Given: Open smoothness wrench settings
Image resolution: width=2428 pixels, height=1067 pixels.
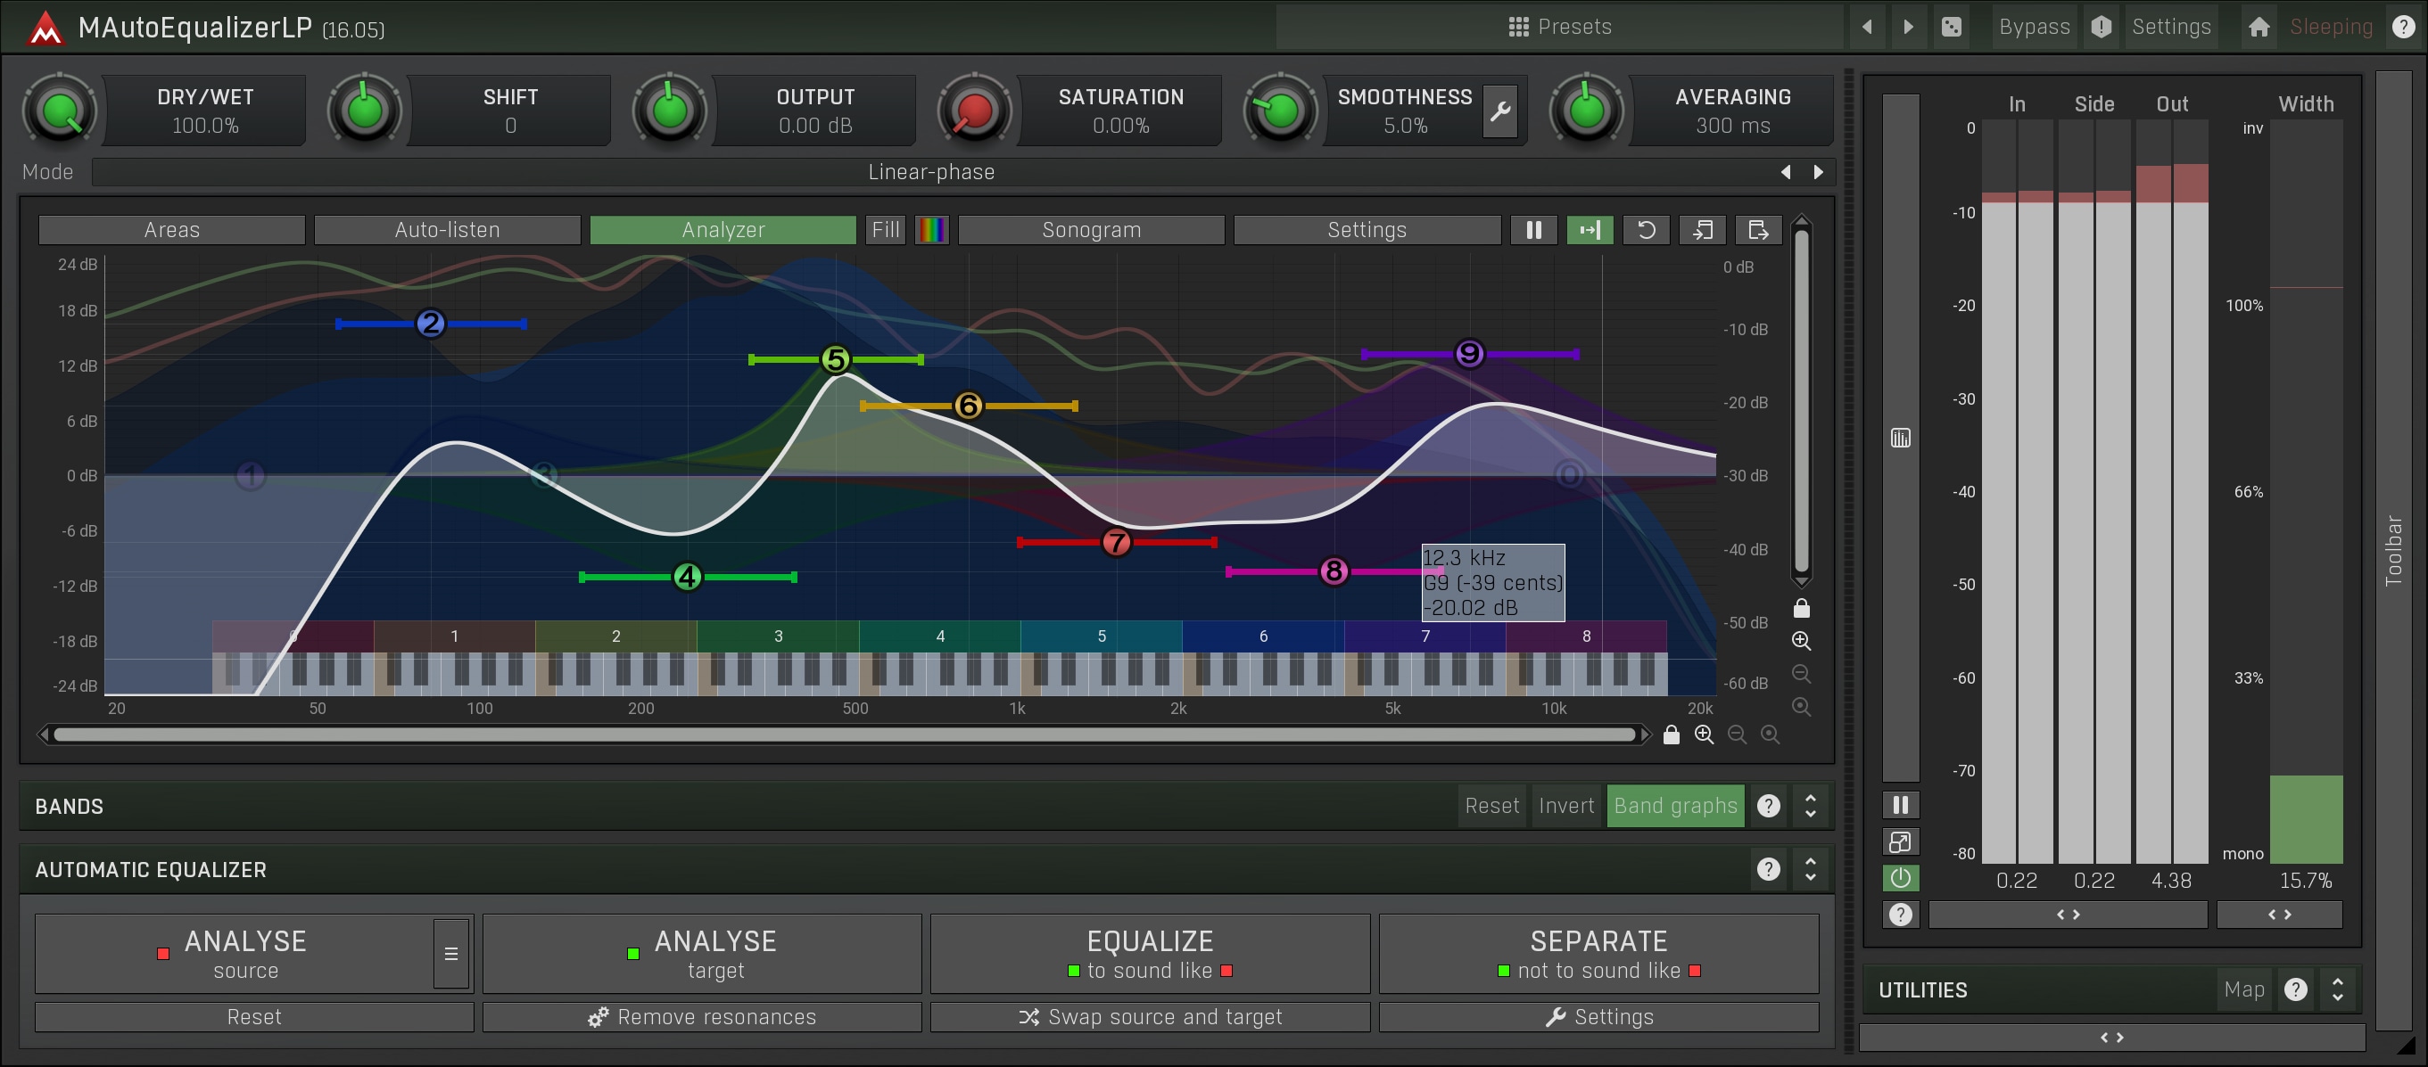Looking at the screenshot, I should point(1499,111).
